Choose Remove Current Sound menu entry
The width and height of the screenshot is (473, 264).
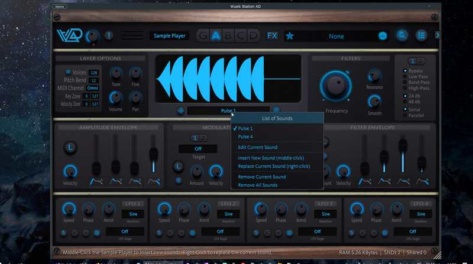click(x=277, y=177)
